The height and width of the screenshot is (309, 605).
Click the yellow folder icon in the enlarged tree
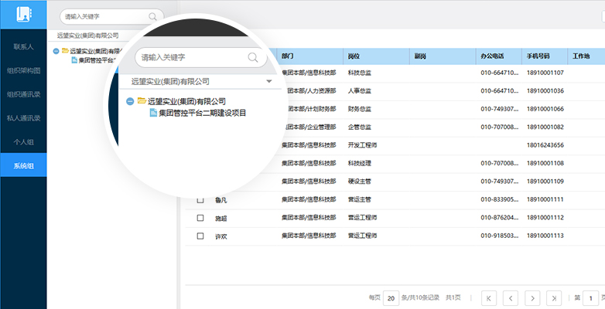coord(142,101)
